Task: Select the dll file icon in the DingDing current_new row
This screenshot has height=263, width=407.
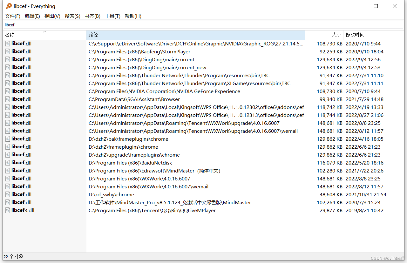Action: (x=8, y=67)
